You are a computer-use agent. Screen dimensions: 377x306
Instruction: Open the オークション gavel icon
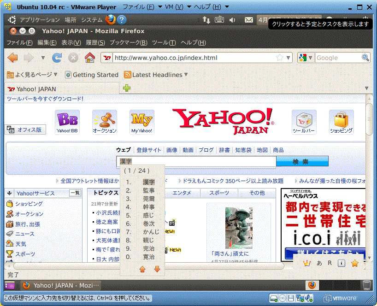tap(105, 122)
